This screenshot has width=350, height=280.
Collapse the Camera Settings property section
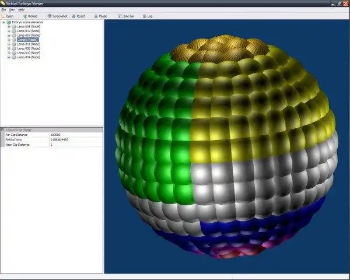(2, 129)
